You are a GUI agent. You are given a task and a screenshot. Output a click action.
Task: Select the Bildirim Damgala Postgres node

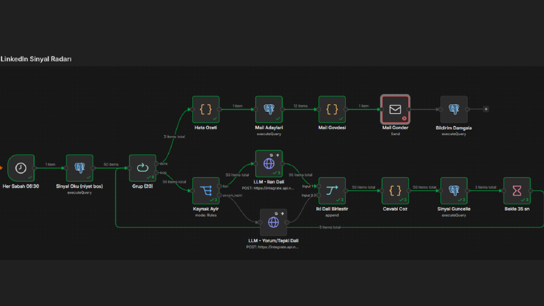pyautogui.click(x=454, y=109)
